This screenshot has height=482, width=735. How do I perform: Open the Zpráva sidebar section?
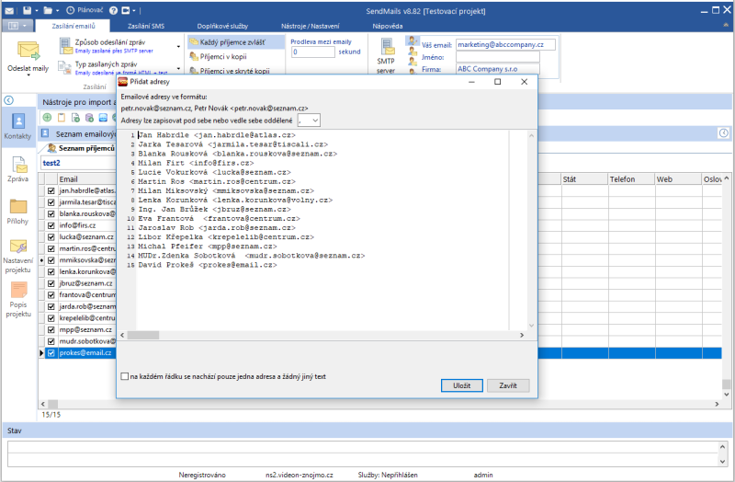click(17, 170)
